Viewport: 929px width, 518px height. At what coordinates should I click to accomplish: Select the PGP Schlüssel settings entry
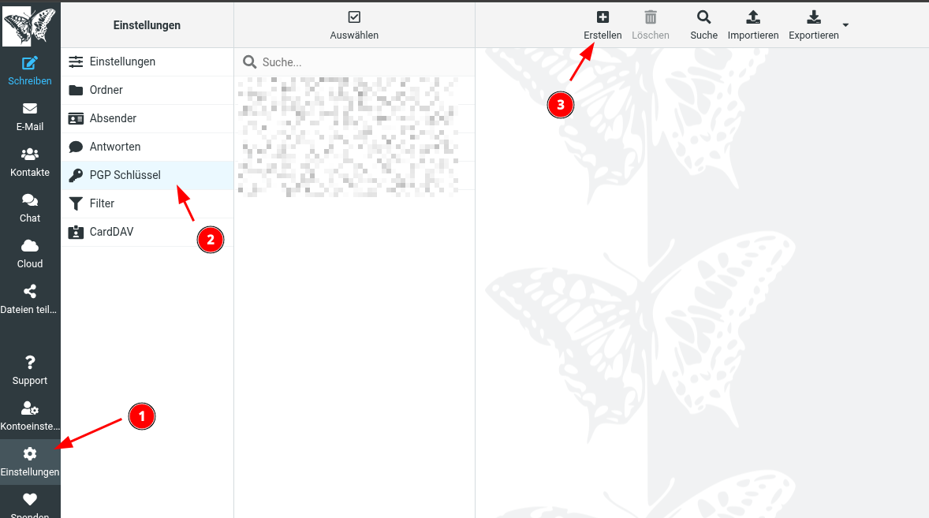[x=147, y=175]
